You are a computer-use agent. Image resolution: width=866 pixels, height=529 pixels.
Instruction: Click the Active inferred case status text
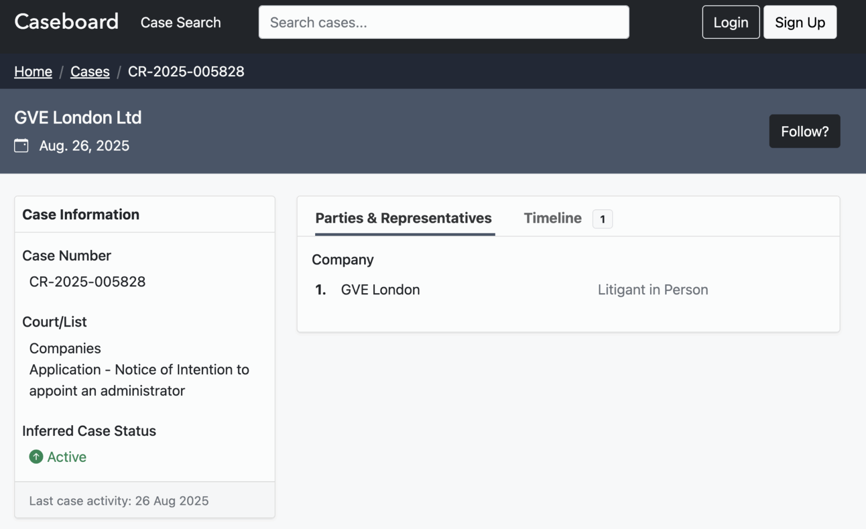coord(67,457)
